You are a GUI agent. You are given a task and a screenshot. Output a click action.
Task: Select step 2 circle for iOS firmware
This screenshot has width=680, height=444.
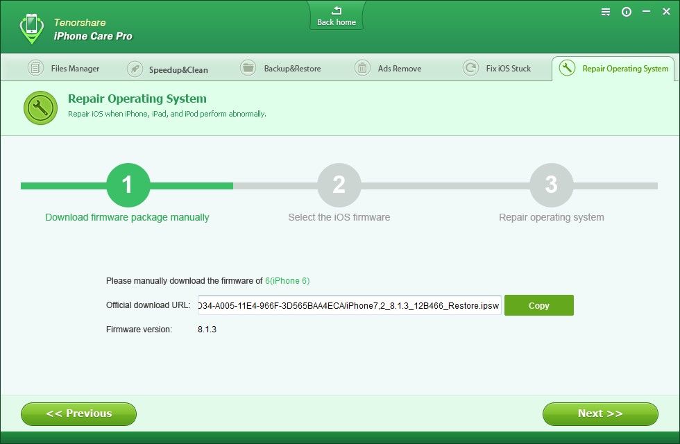click(x=339, y=185)
